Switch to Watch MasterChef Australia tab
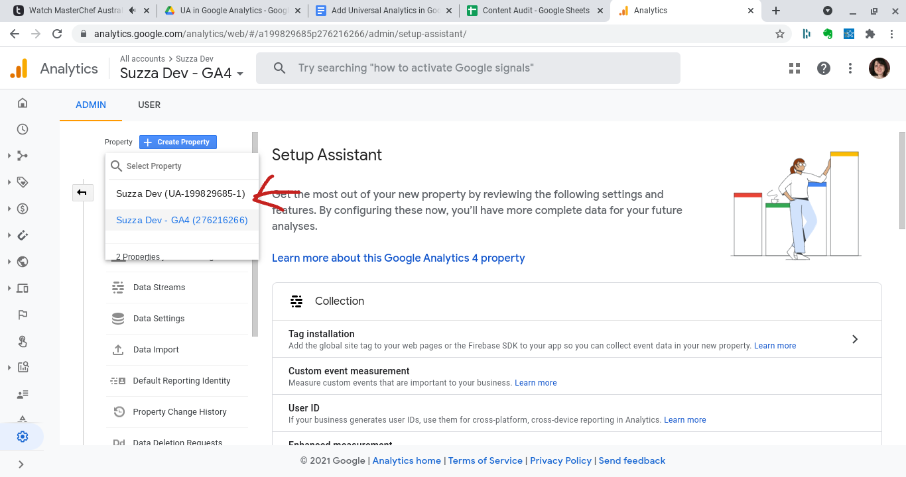 (81, 11)
